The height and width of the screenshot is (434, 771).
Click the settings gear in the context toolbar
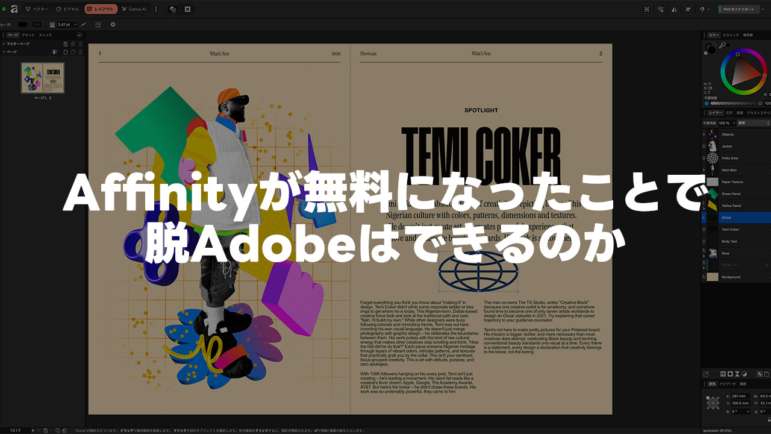point(113,24)
